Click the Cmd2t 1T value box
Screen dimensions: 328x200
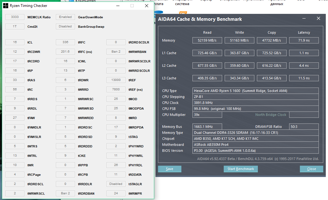click(x=15, y=26)
